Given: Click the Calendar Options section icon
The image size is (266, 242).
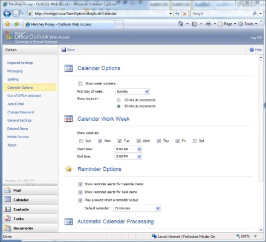Looking at the screenshot, I should [68, 68].
